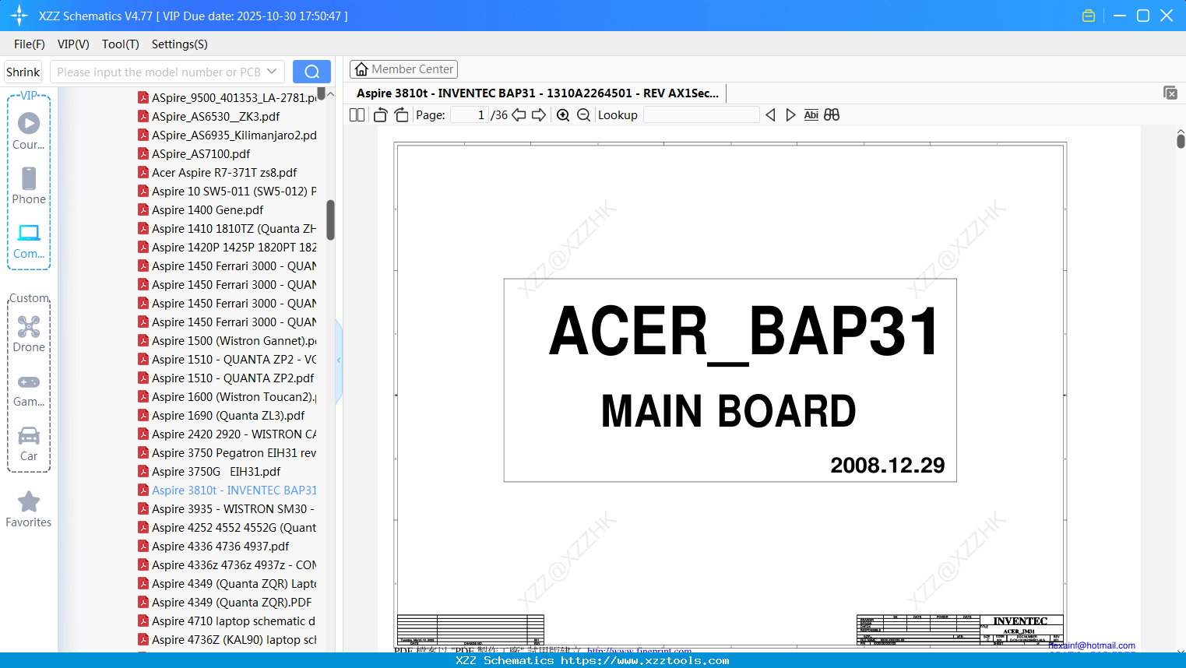Image resolution: width=1186 pixels, height=668 pixels.
Task: Select Aspire 3810t - INVENTEC BAP31 file
Action: pos(227,490)
